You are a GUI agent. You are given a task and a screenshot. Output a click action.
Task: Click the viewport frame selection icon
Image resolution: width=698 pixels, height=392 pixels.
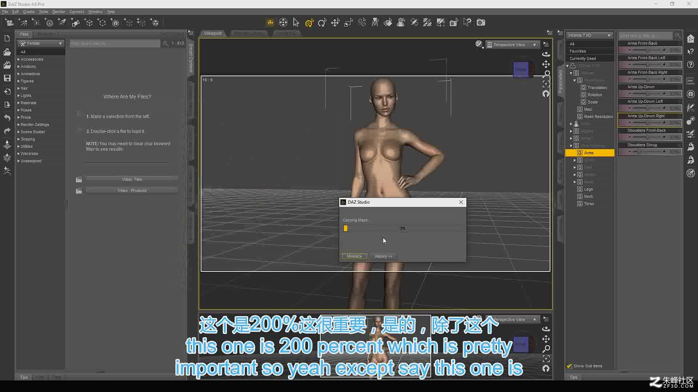point(546,84)
